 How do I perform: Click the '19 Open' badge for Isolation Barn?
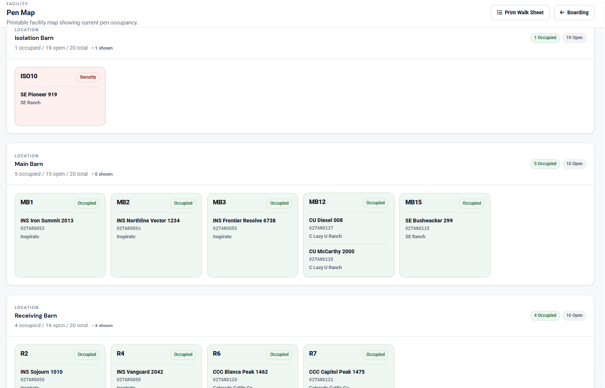[x=574, y=38]
